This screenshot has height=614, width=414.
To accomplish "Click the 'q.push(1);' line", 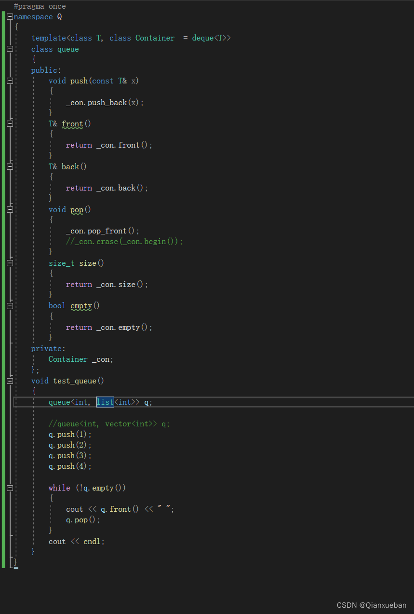I will click(70, 434).
